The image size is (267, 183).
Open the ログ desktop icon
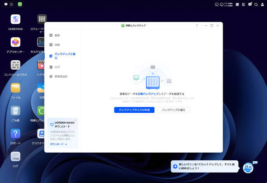(15, 156)
